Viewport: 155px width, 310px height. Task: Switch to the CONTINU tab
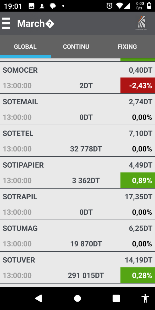[76, 46]
